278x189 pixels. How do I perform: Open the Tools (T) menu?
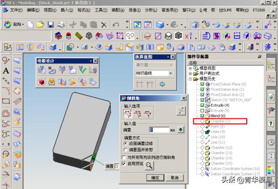(x=101, y=10)
